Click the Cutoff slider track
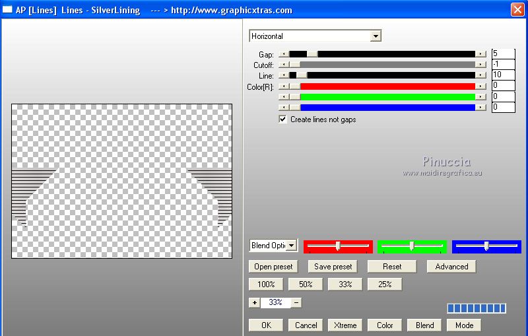Viewport: 528px width, 336px height. 382,65
